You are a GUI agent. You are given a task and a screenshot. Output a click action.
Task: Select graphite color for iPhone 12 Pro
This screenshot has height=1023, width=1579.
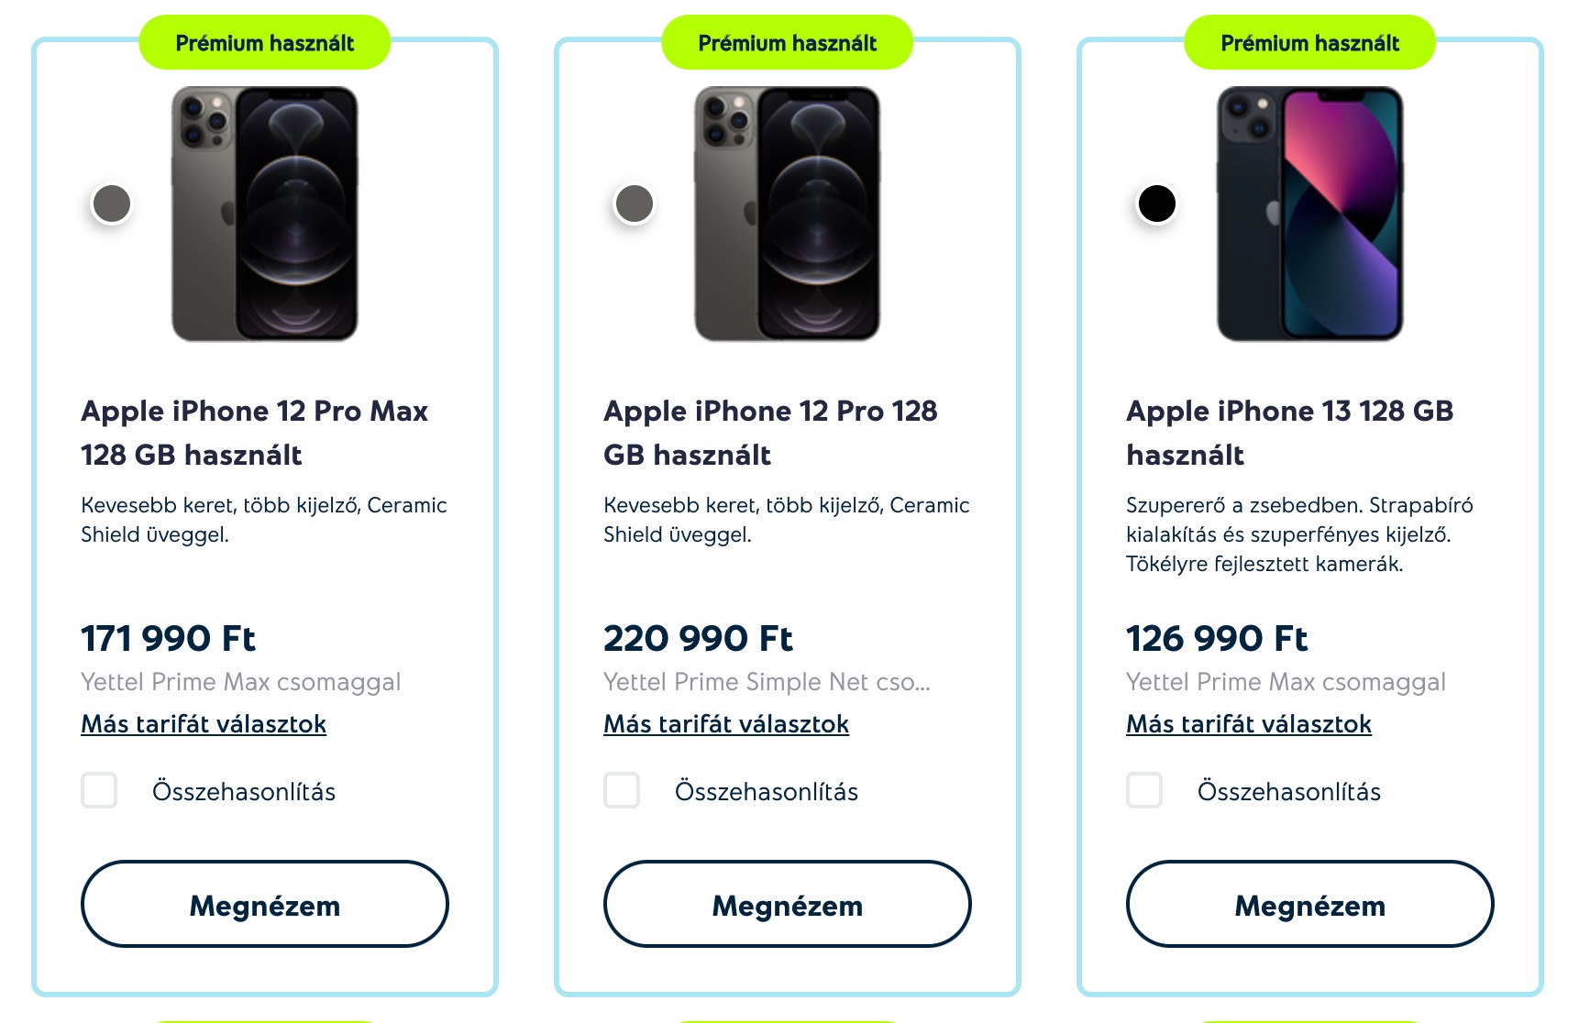point(635,203)
